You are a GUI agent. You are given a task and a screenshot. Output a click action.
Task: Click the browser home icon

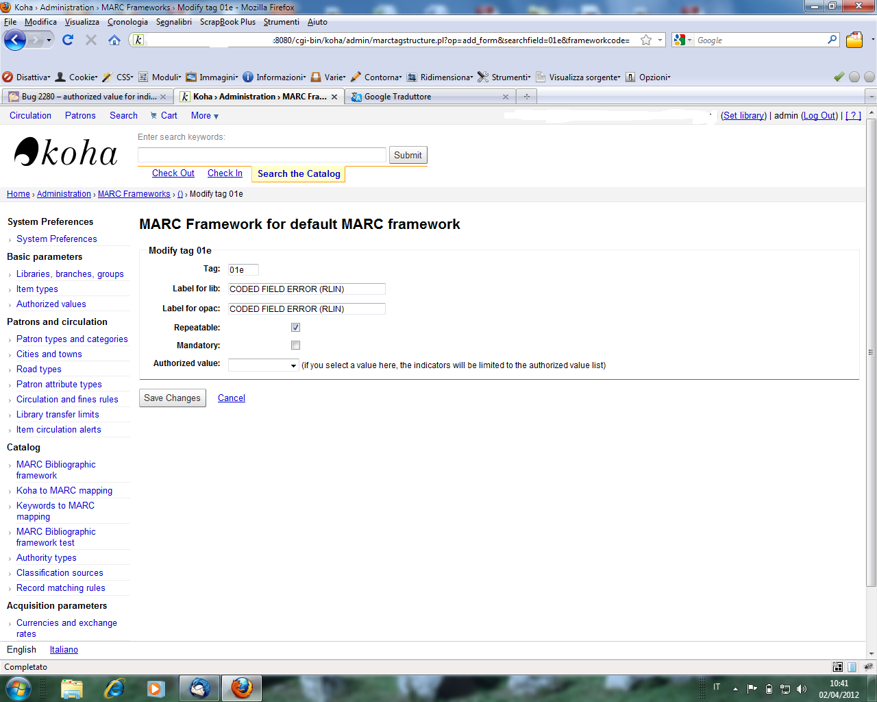coord(114,40)
